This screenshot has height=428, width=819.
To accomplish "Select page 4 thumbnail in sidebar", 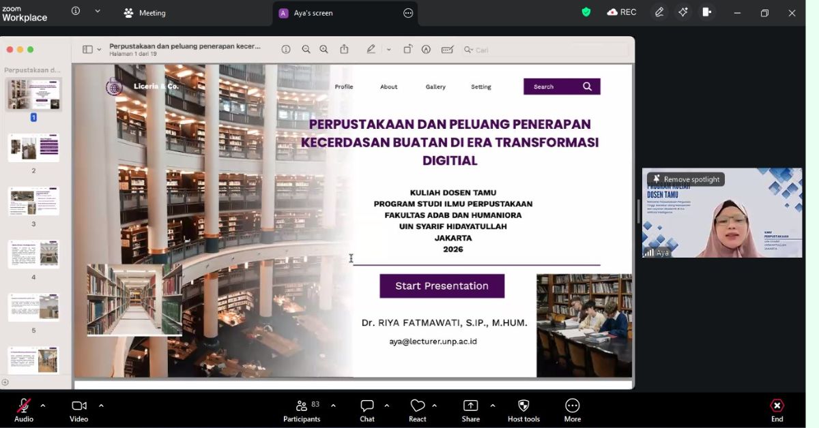I will 33,254.
